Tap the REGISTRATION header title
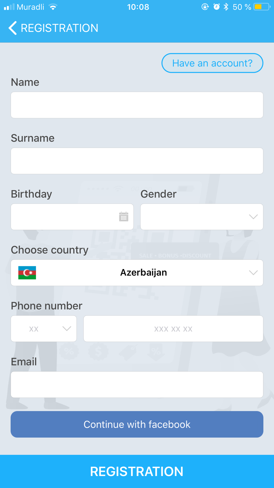 click(x=59, y=28)
